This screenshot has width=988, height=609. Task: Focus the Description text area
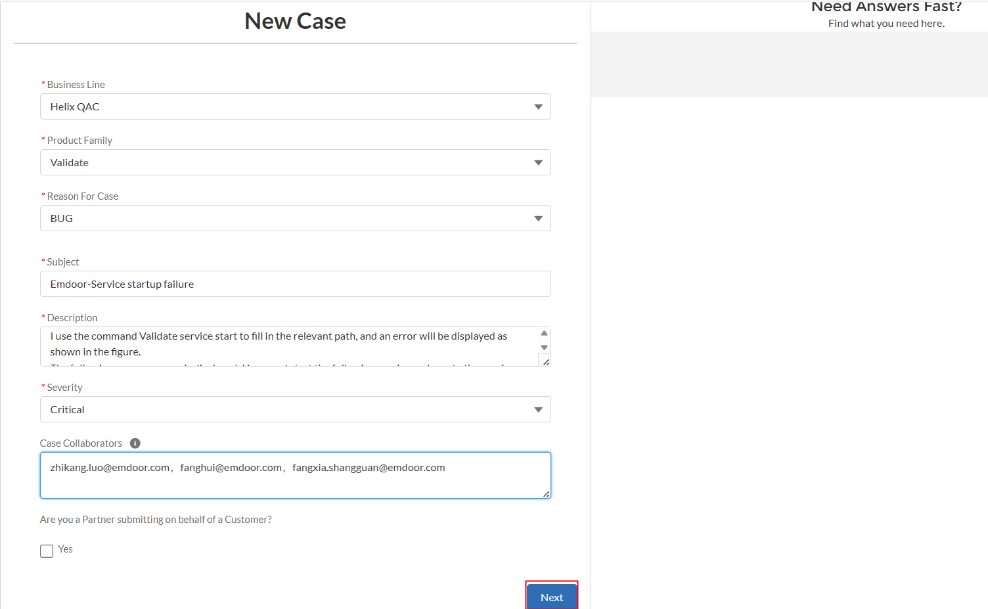[x=289, y=344]
